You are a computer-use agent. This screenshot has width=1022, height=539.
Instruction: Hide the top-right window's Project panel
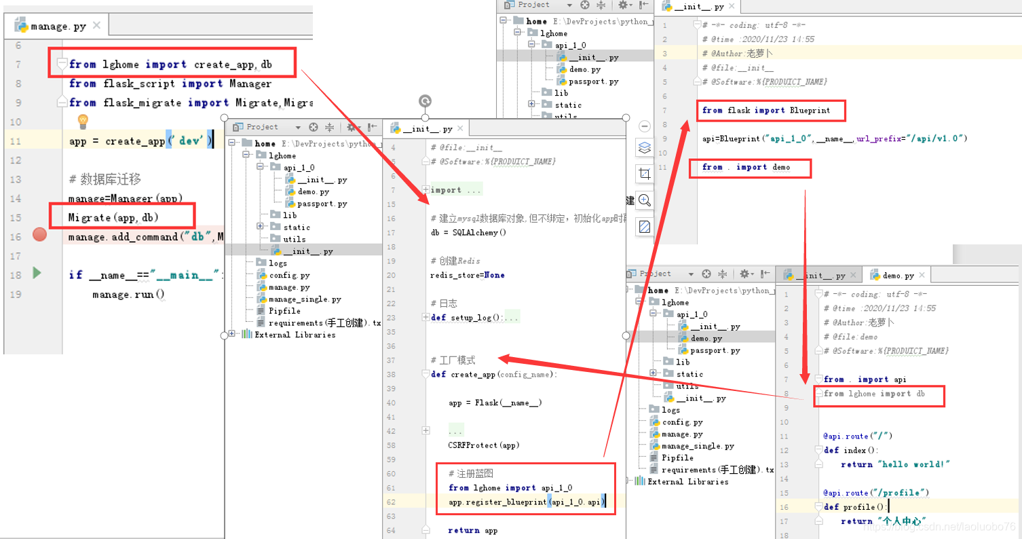tap(644, 5)
